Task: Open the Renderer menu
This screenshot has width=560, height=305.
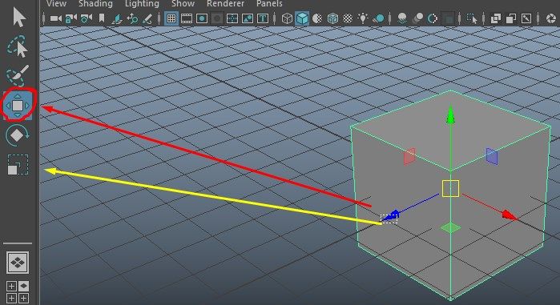Action: (x=226, y=4)
